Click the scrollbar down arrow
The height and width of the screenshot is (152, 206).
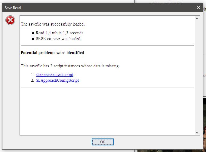[197, 132]
